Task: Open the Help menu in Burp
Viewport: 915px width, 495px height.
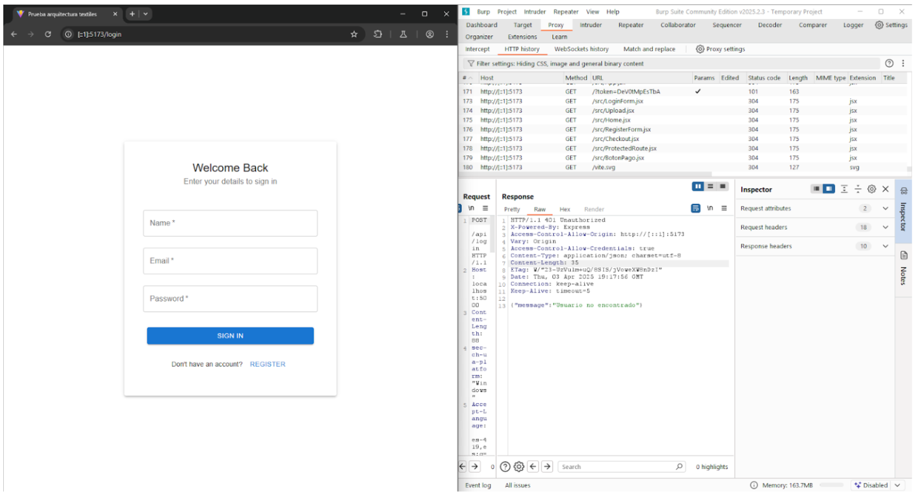Action: coord(613,11)
